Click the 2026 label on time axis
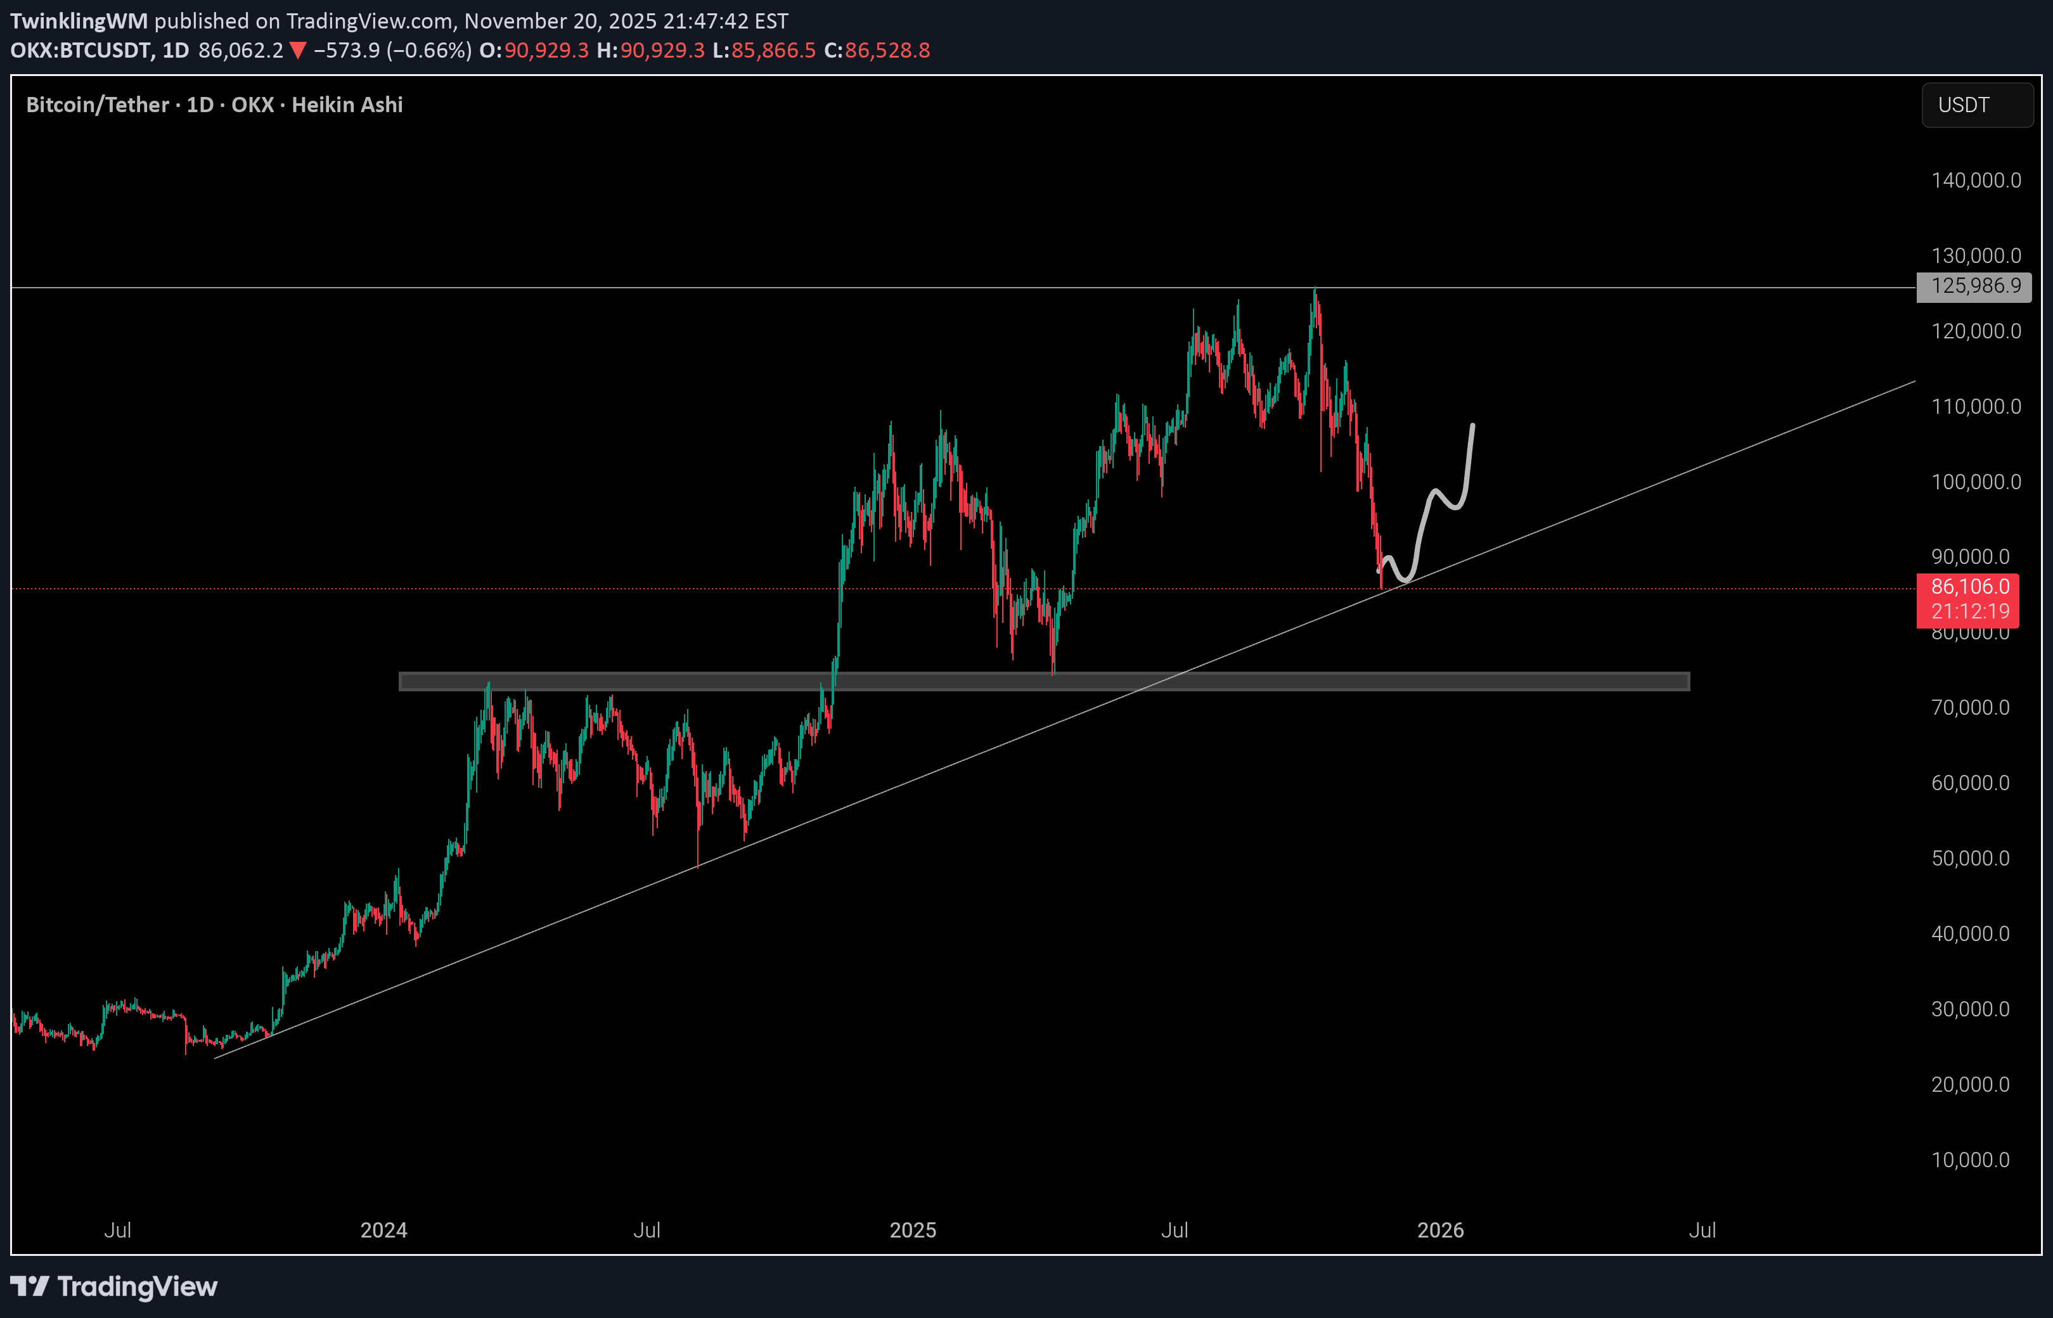This screenshot has height=1318, width=2053. pos(1440,1230)
